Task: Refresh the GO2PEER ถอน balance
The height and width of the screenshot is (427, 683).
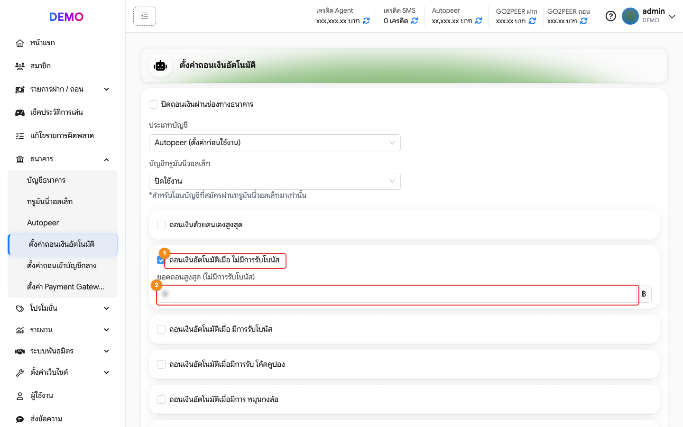Action: click(584, 21)
